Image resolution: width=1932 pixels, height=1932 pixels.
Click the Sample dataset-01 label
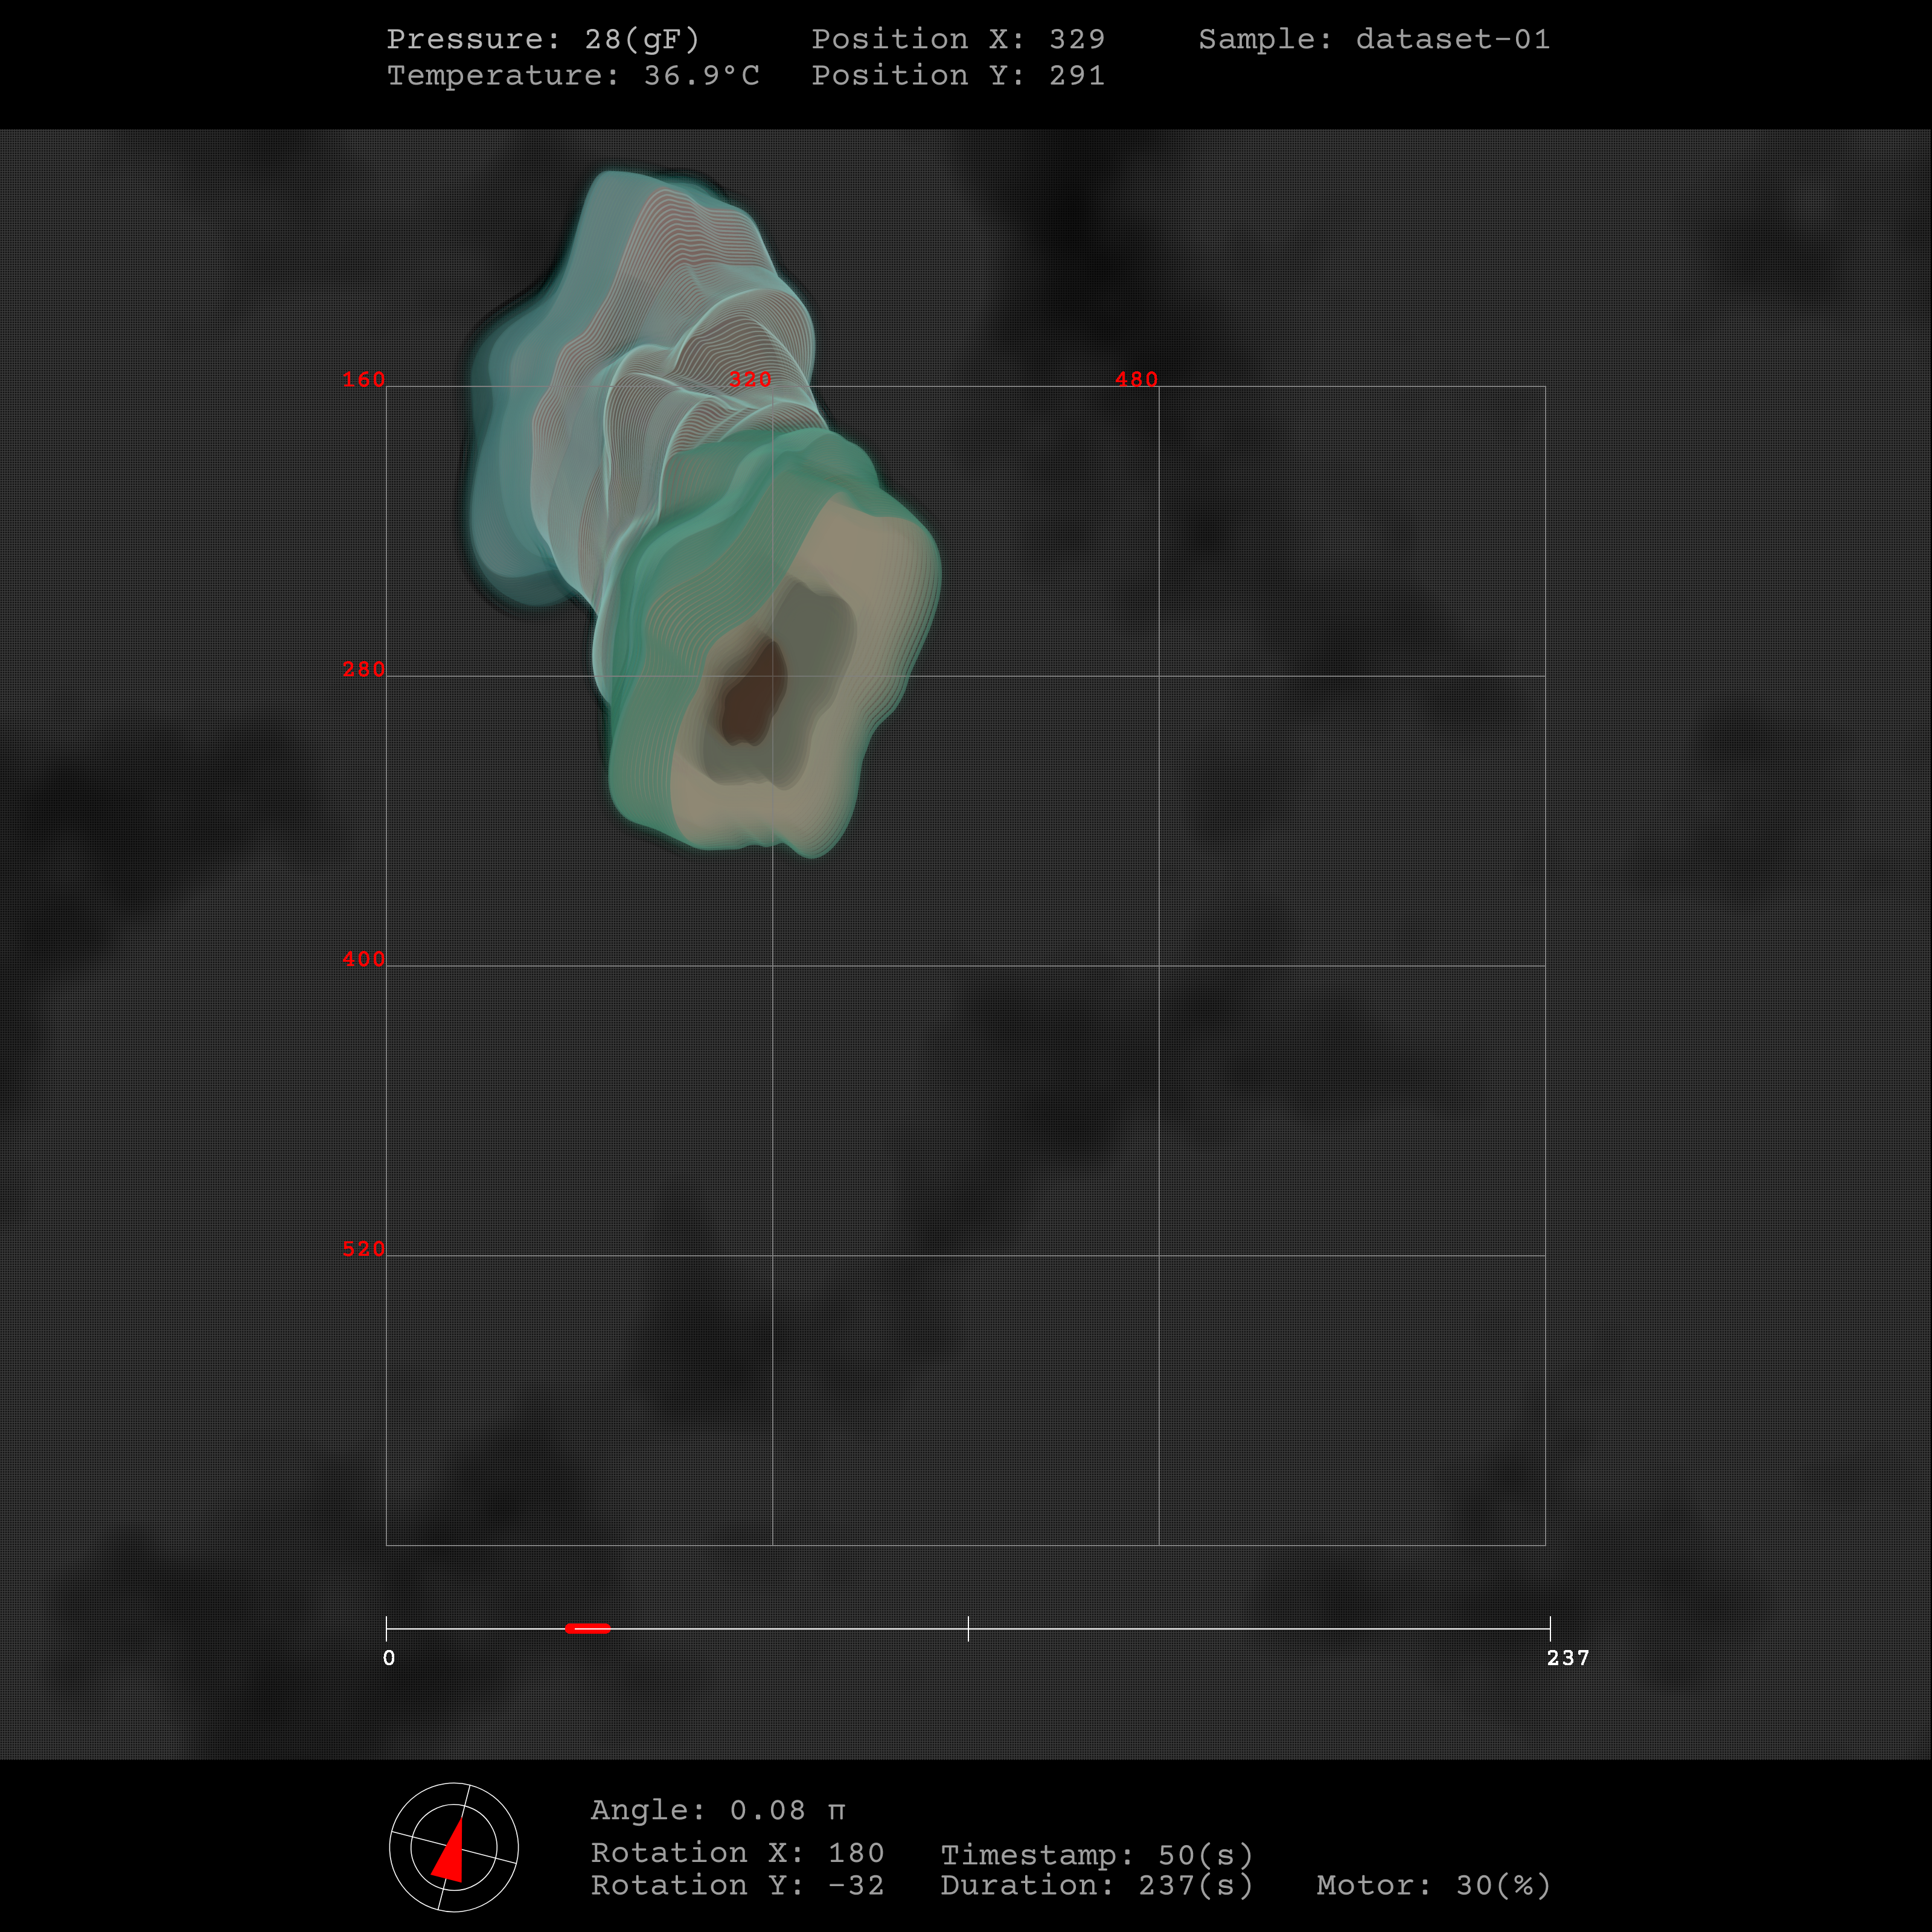(1374, 39)
